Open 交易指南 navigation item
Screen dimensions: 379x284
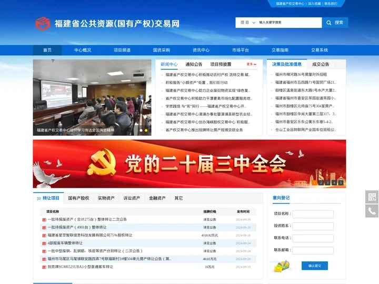point(280,50)
